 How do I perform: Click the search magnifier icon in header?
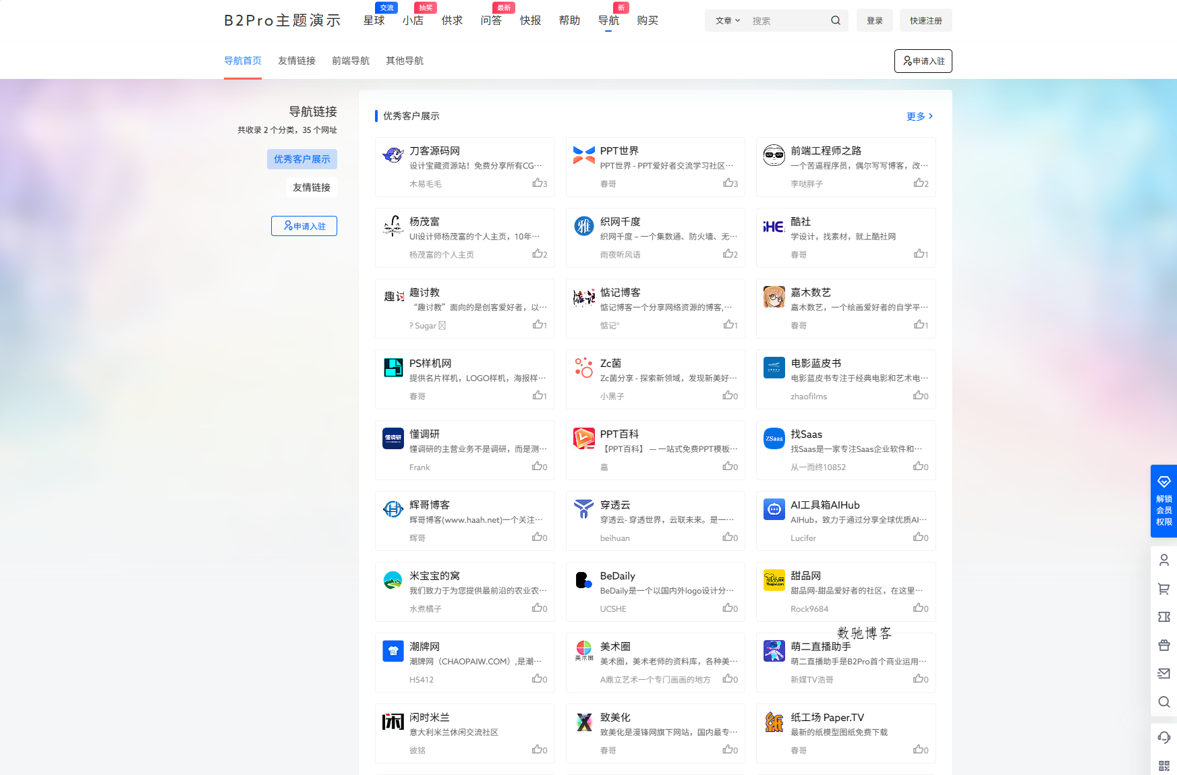coord(836,20)
